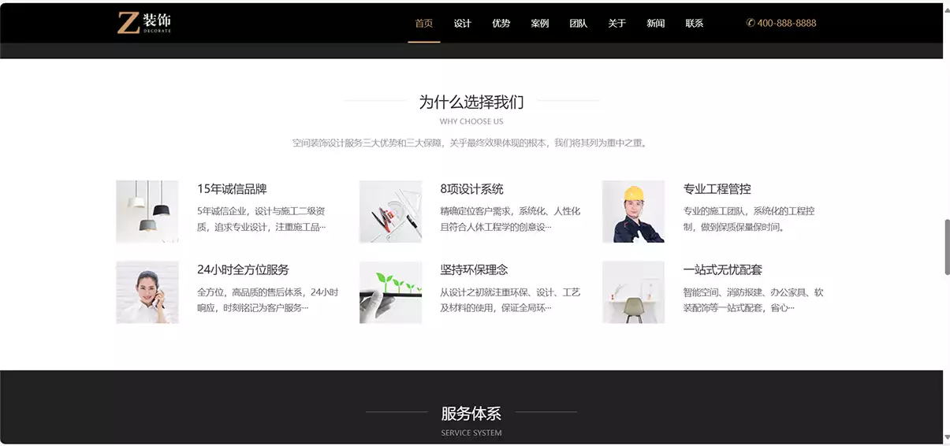The width and height of the screenshot is (950, 446).
Task: Click the scrollbar down arrow
Action: point(946,437)
